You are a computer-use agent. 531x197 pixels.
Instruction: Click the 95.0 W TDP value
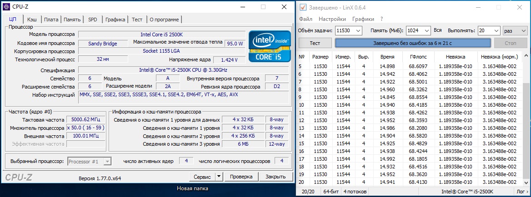coord(235,43)
